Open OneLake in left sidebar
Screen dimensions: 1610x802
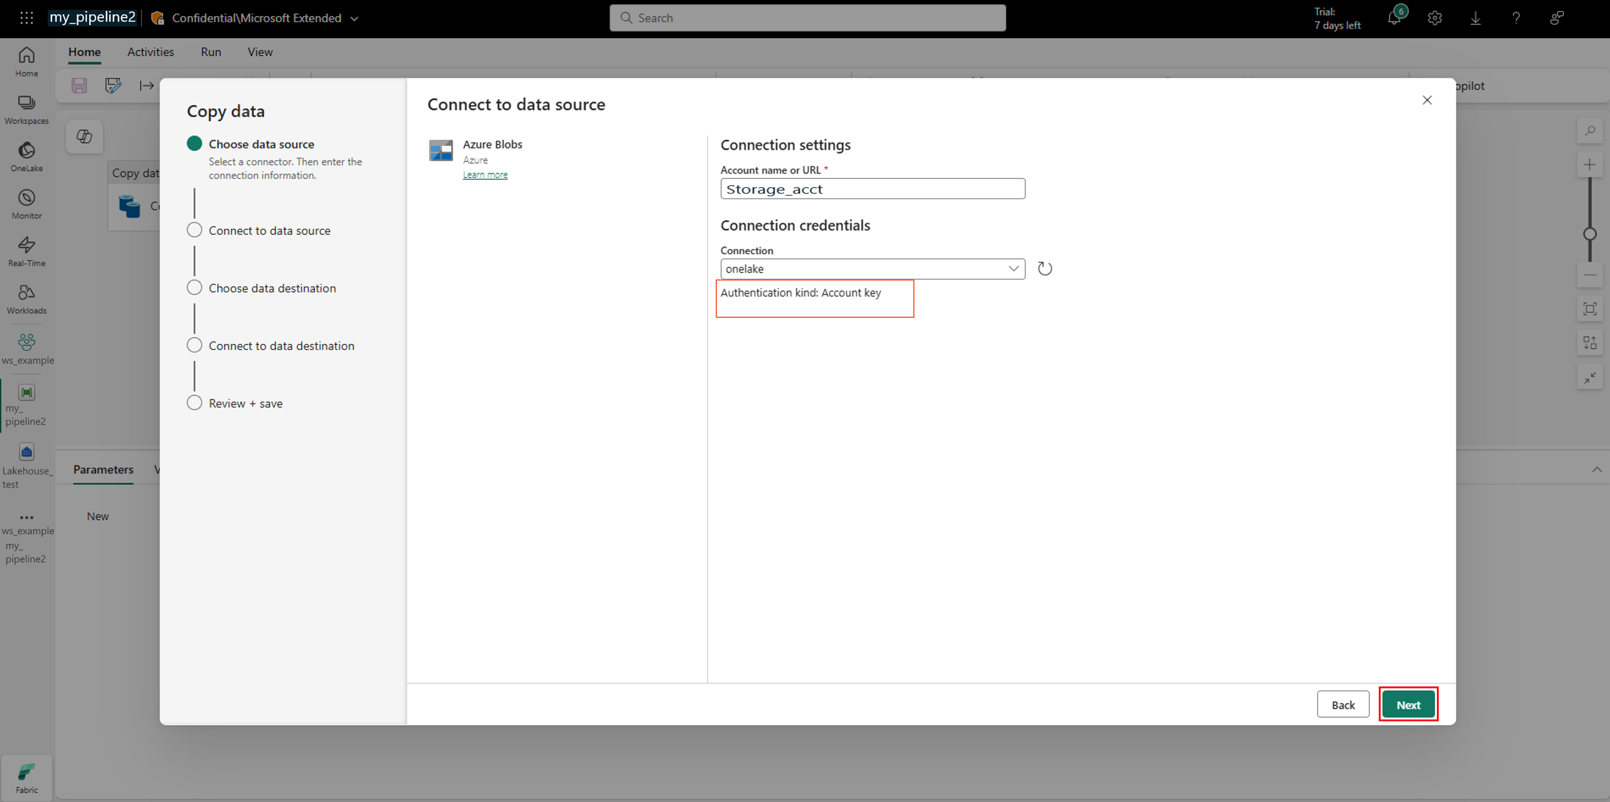pos(26,156)
